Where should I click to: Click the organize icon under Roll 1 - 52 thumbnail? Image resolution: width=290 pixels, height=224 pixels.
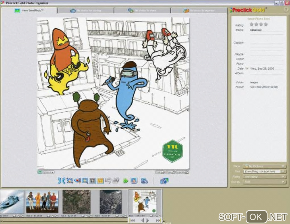click(x=90, y=216)
